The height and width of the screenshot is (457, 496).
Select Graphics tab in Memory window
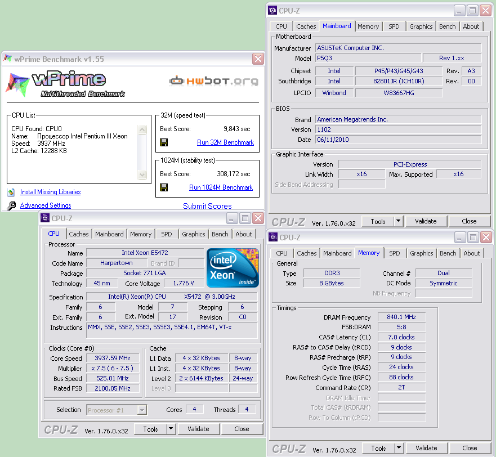click(422, 253)
